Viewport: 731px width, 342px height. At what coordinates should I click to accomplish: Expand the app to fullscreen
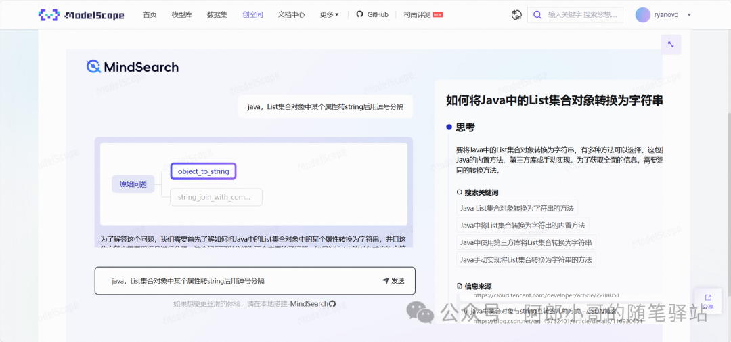[670, 45]
